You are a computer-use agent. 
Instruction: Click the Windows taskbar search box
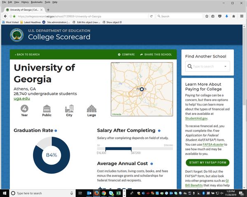coord(41,193)
